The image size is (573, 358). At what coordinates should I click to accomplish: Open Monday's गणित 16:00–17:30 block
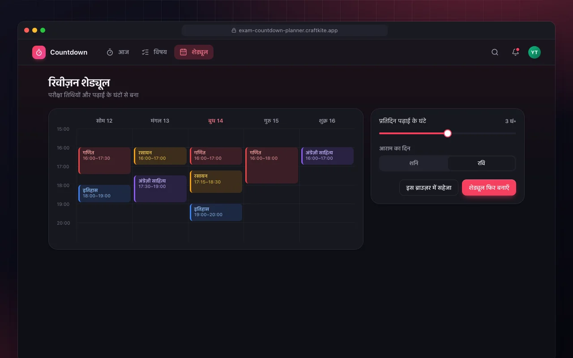tap(104, 161)
